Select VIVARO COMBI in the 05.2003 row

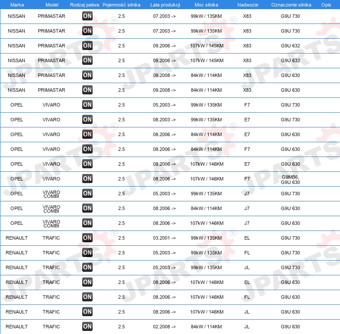51,194
